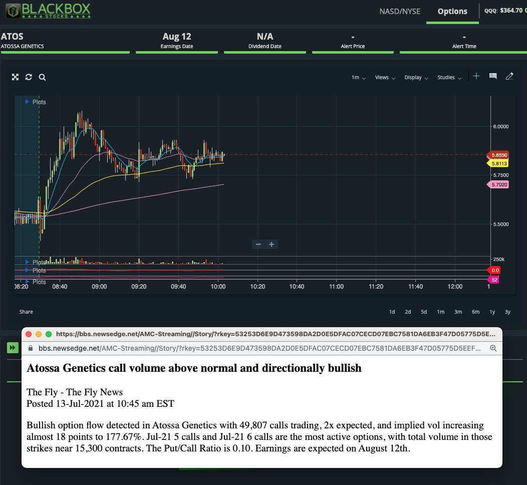
Task: Open symbol search magnifier icon
Action: (42, 77)
